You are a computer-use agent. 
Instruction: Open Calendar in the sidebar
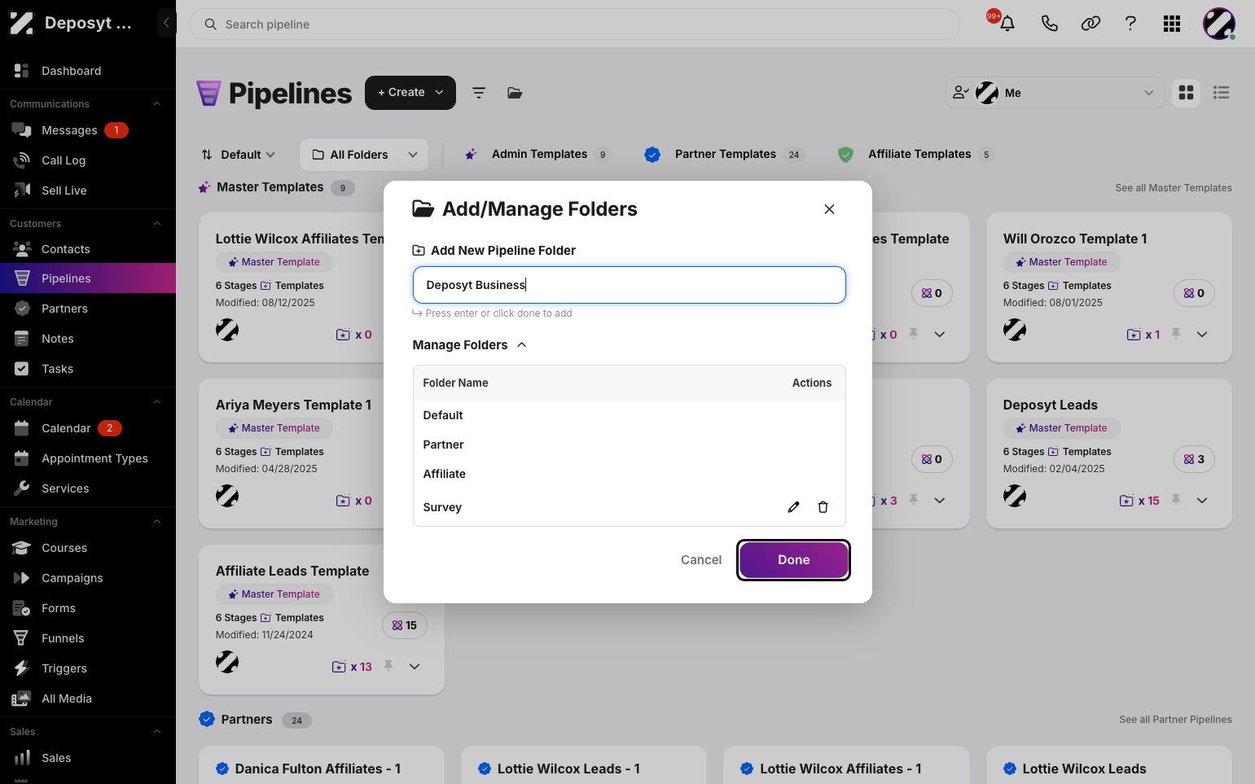point(88,428)
